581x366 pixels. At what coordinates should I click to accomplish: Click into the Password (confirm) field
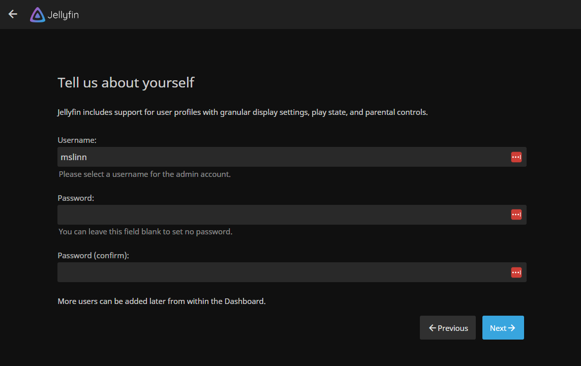point(280,272)
